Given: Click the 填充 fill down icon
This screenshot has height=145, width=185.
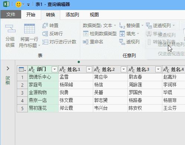Looking at the screenshot, I should click(122, 34).
